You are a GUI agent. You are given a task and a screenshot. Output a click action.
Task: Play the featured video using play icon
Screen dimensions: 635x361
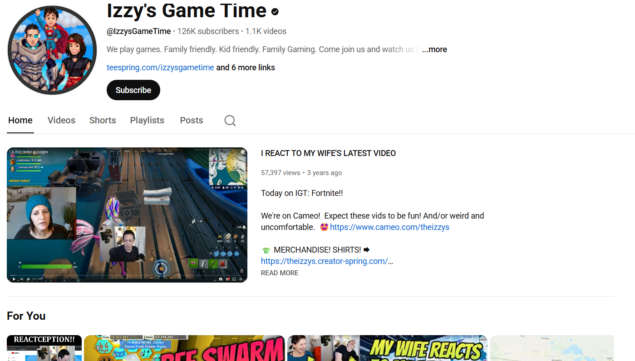coord(14,279)
